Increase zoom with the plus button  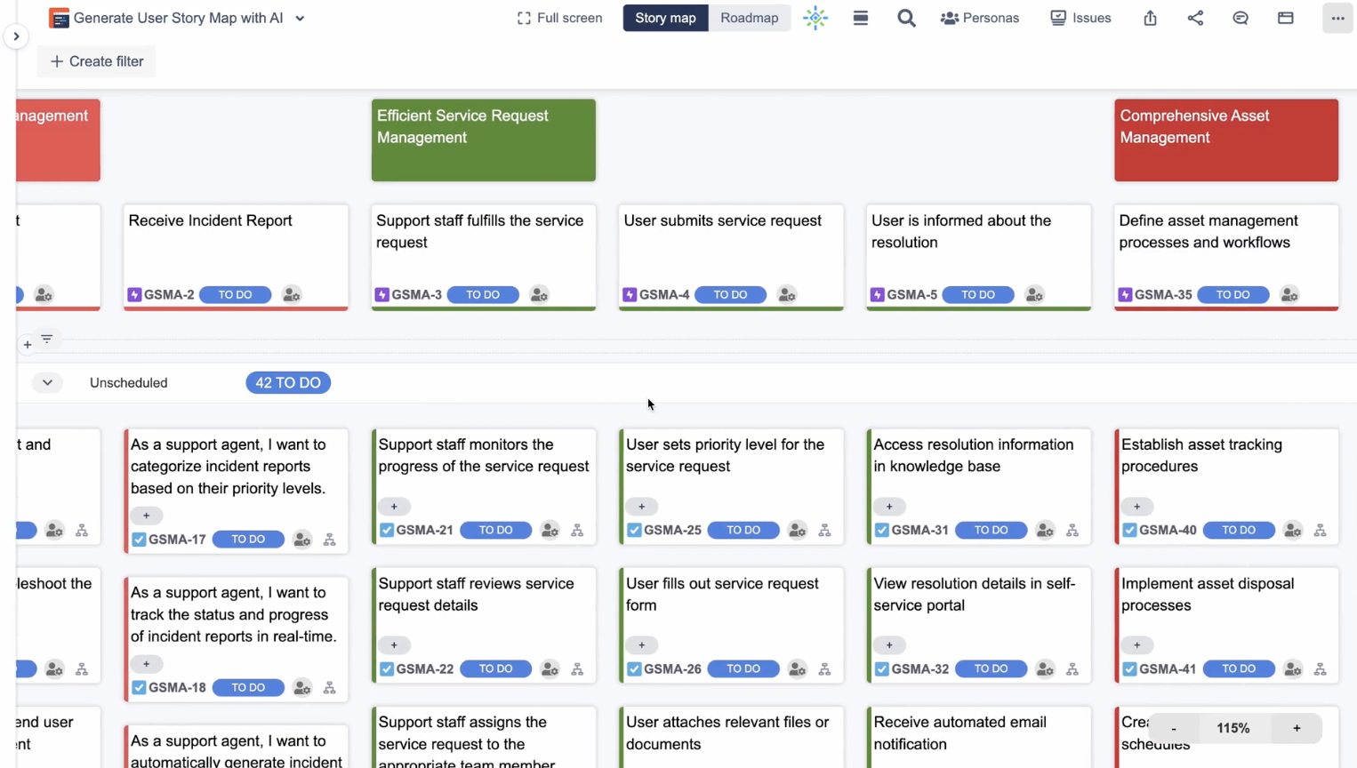click(1297, 728)
